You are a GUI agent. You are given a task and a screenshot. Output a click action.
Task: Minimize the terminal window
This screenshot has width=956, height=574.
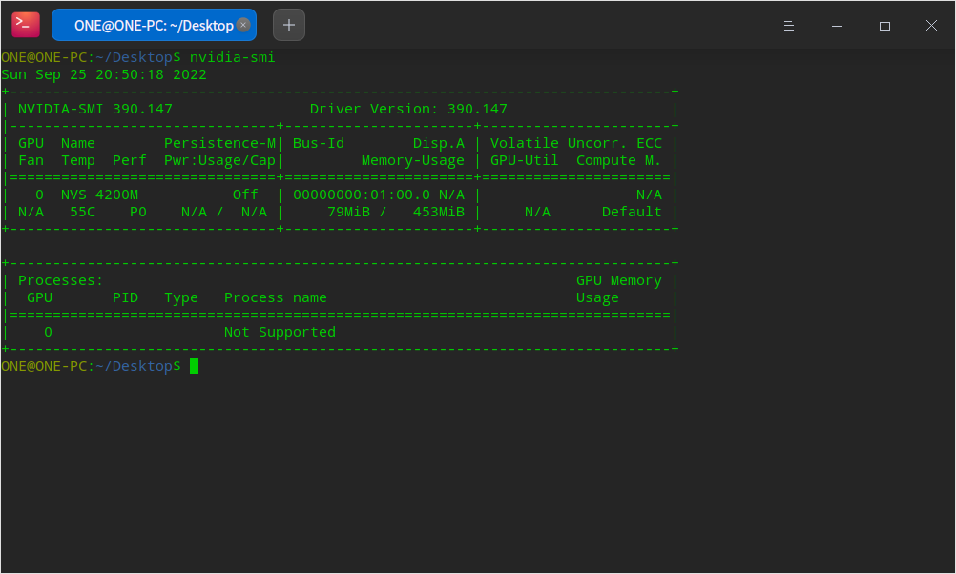pyautogui.click(x=837, y=25)
